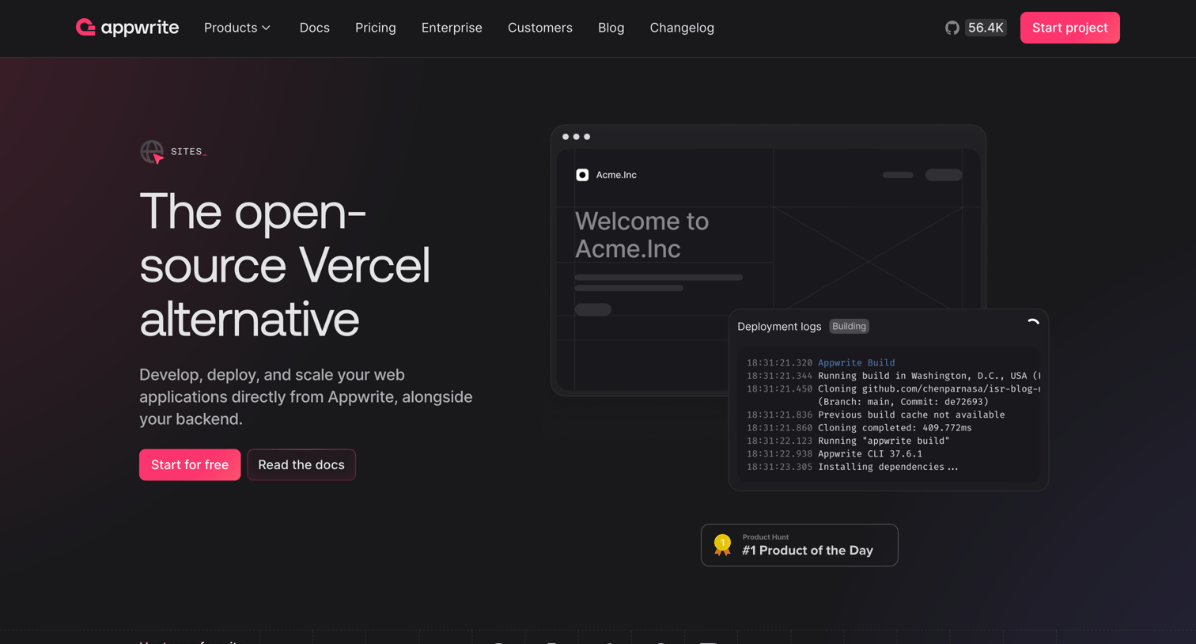View the Changelog page
The image size is (1196, 644).
[x=682, y=28]
